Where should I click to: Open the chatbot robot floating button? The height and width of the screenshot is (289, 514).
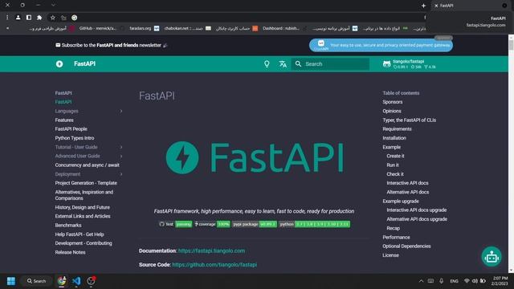tap(492, 257)
